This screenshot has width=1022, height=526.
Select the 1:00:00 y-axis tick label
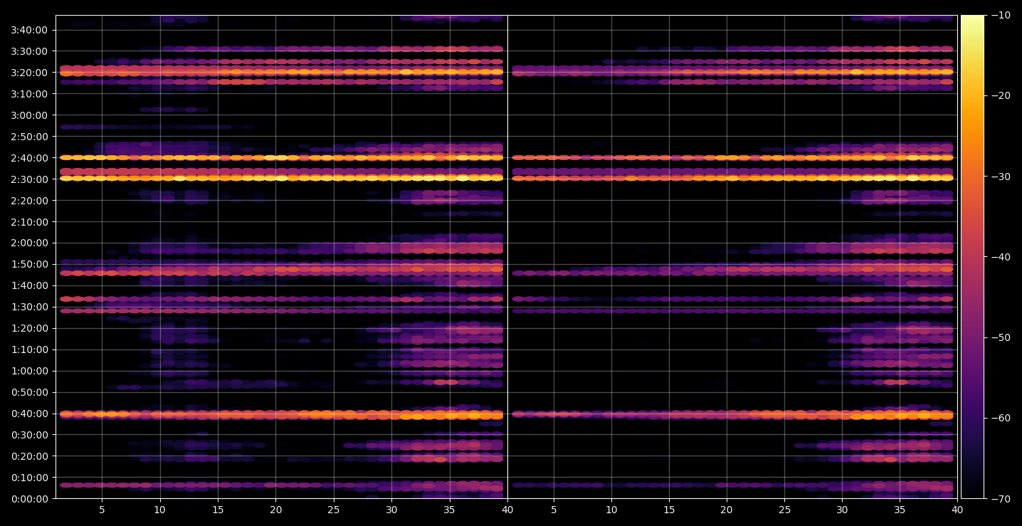click(x=29, y=371)
